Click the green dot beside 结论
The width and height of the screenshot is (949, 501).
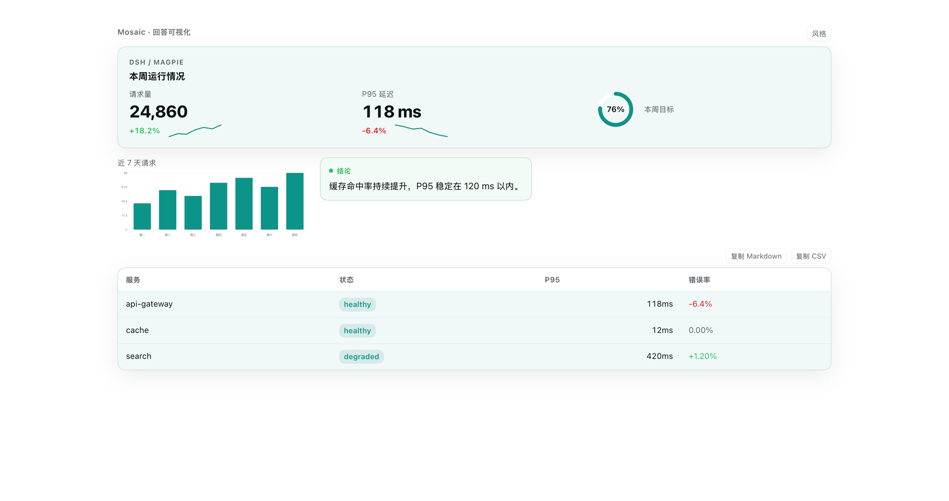[331, 171]
